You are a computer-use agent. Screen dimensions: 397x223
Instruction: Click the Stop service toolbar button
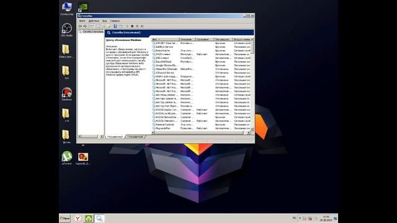coord(132,26)
